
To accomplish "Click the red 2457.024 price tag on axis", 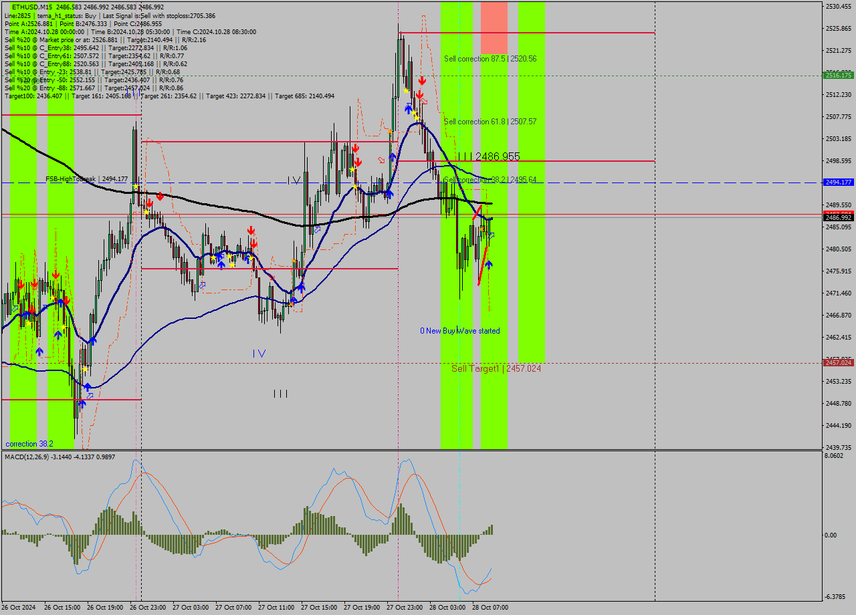I will (x=839, y=363).
